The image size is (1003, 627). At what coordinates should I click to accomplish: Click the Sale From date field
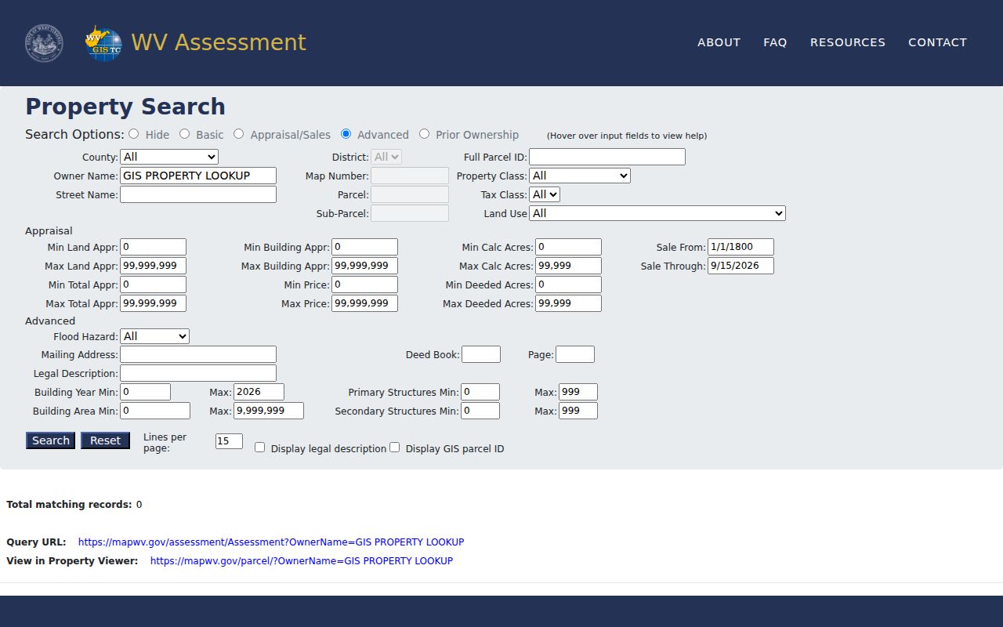tap(740, 247)
